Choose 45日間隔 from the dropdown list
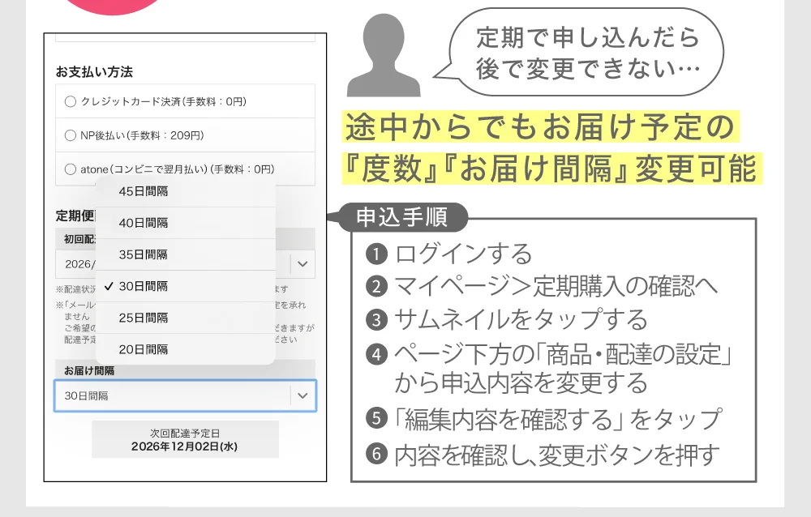 point(185,191)
